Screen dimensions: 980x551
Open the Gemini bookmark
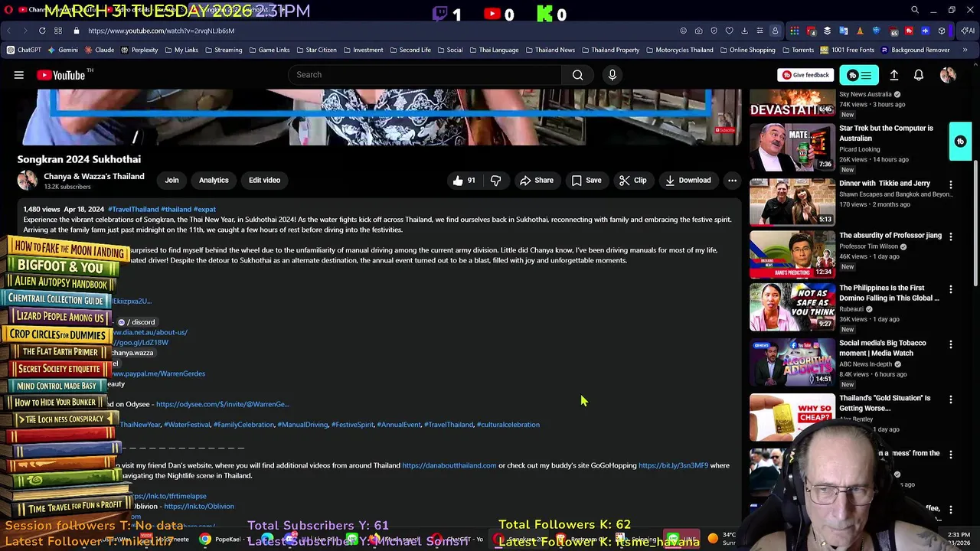point(63,50)
